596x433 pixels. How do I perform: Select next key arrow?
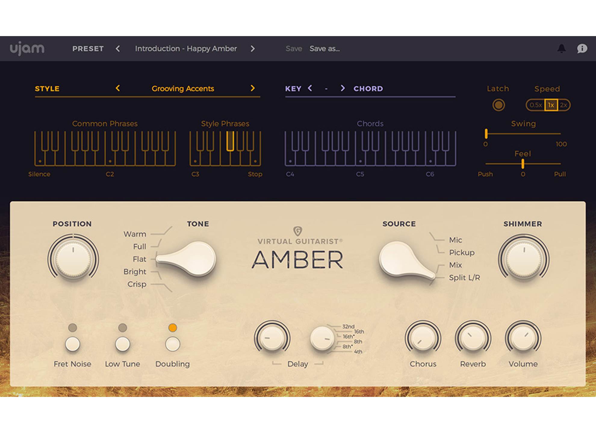click(343, 88)
